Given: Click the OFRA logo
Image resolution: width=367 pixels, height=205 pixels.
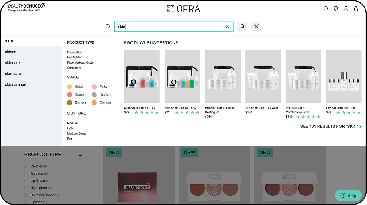Looking at the screenshot, I should click(183, 9).
